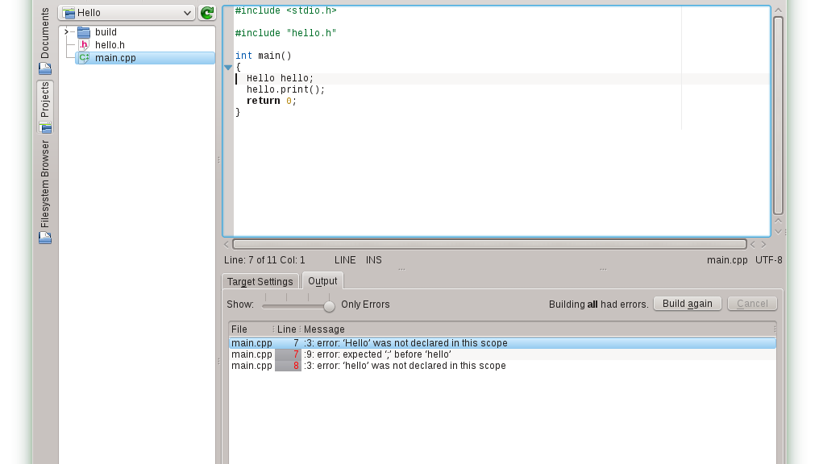The height and width of the screenshot is (464, 819).
Task: Toggle INS insert mode in status bar
Action: click(373, 260)
